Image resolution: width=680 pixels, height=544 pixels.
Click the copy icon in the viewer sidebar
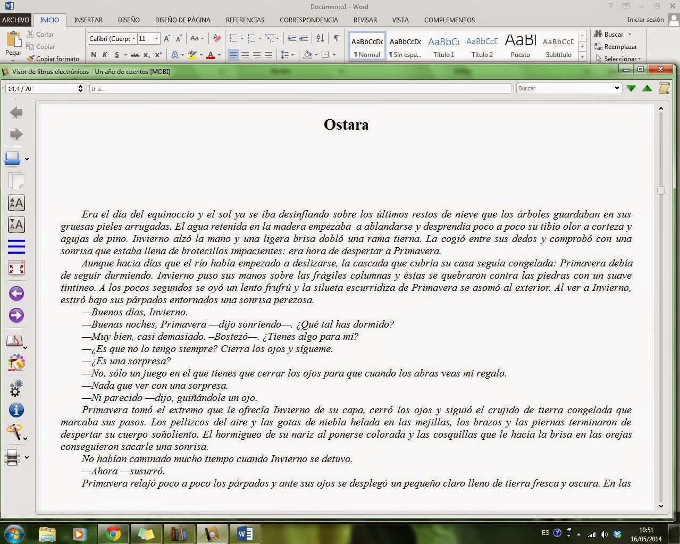point(16,180)
